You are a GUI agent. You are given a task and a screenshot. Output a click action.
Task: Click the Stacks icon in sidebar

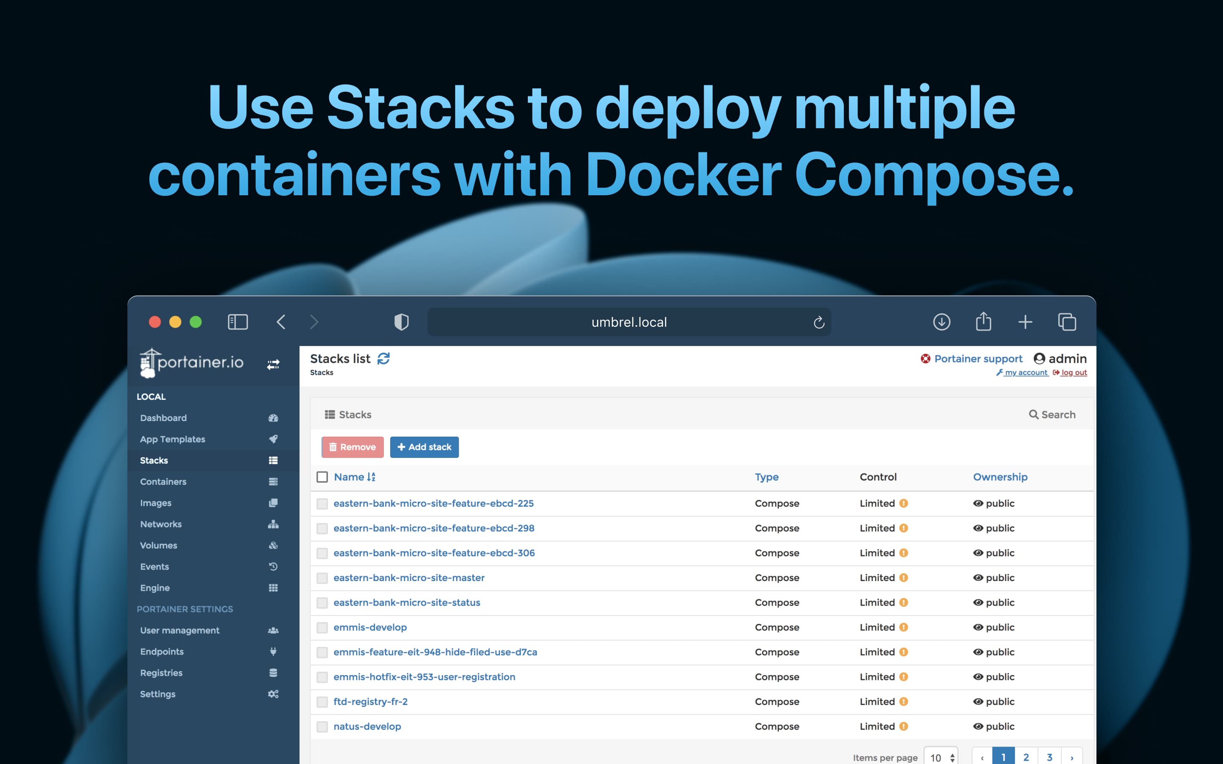[273, 459]
